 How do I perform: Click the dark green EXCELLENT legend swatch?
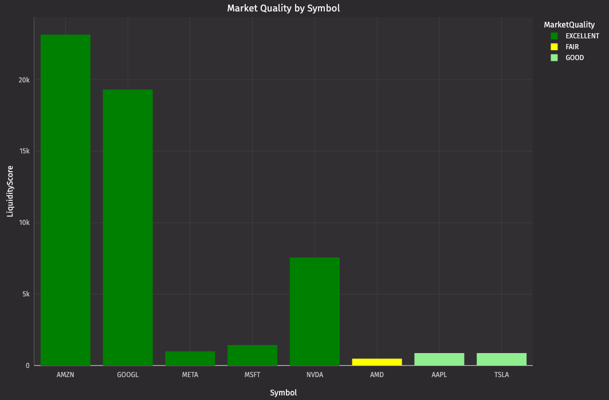[554, 36]
